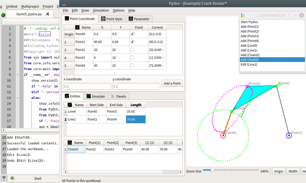Click the Parameter tab icon
The width and height of the screenshot is (306, 183).
pos(131,19)
